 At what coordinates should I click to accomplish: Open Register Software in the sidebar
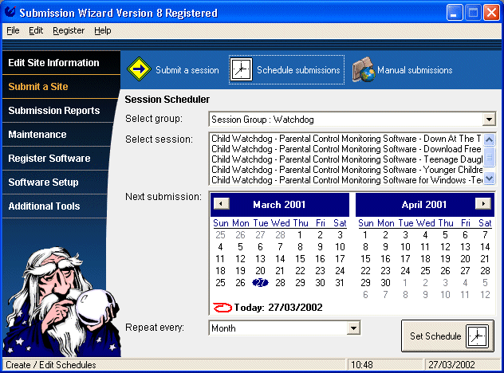[x=57, y=159]
